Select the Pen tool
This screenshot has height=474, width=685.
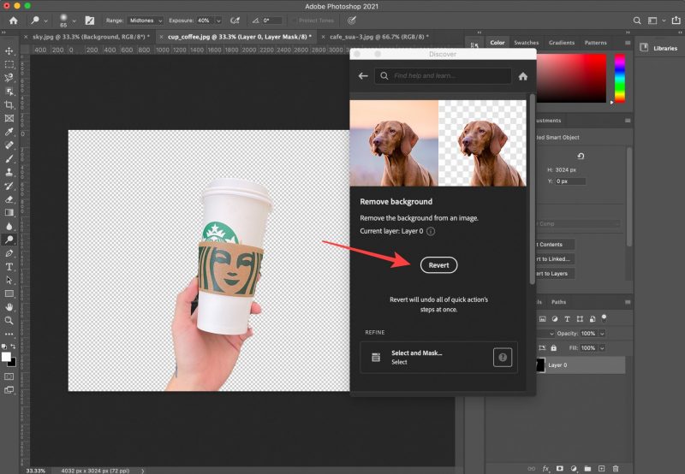tap(9, 253)
